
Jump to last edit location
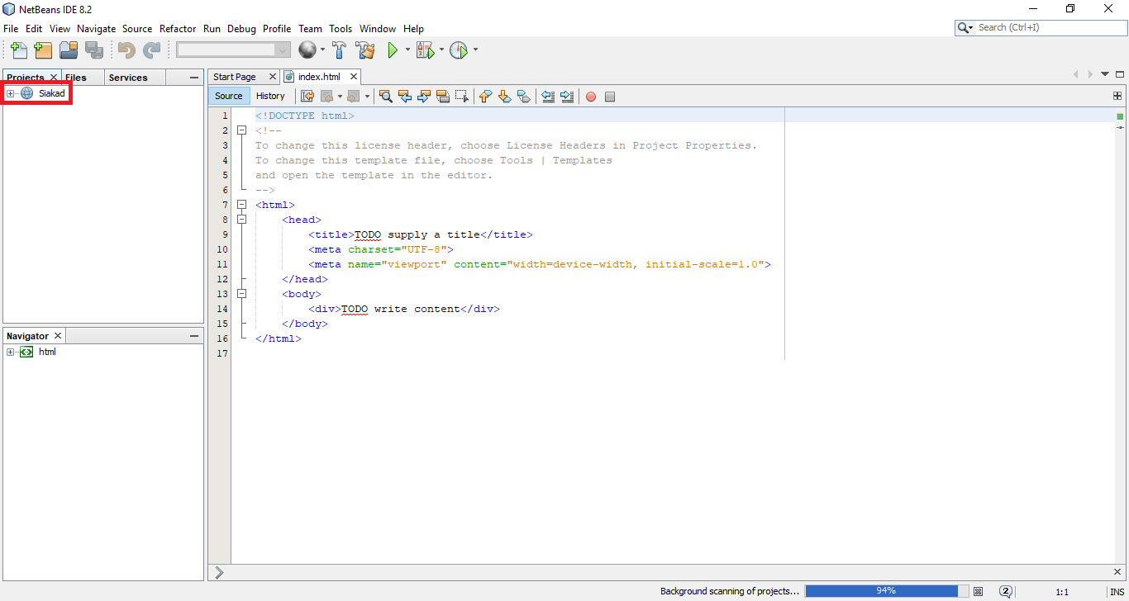(x=307, y=97)
